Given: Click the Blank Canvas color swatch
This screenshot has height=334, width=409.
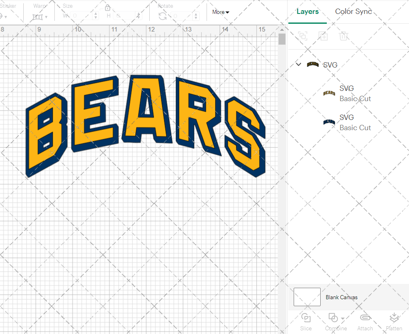Looking at the screenshot, I should click(307, 297).
